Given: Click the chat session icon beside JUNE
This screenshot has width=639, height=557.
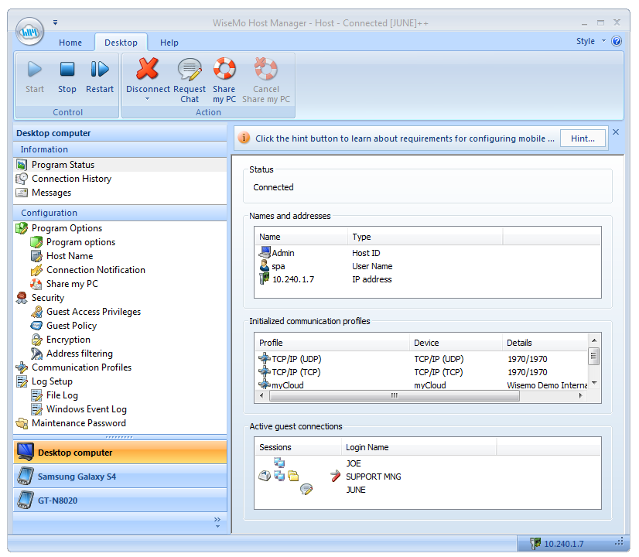Looking at the screenshot, I should (x=306, y=490).
